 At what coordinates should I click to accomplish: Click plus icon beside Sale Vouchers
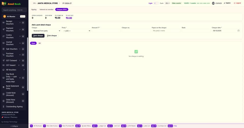pos(23,49)
